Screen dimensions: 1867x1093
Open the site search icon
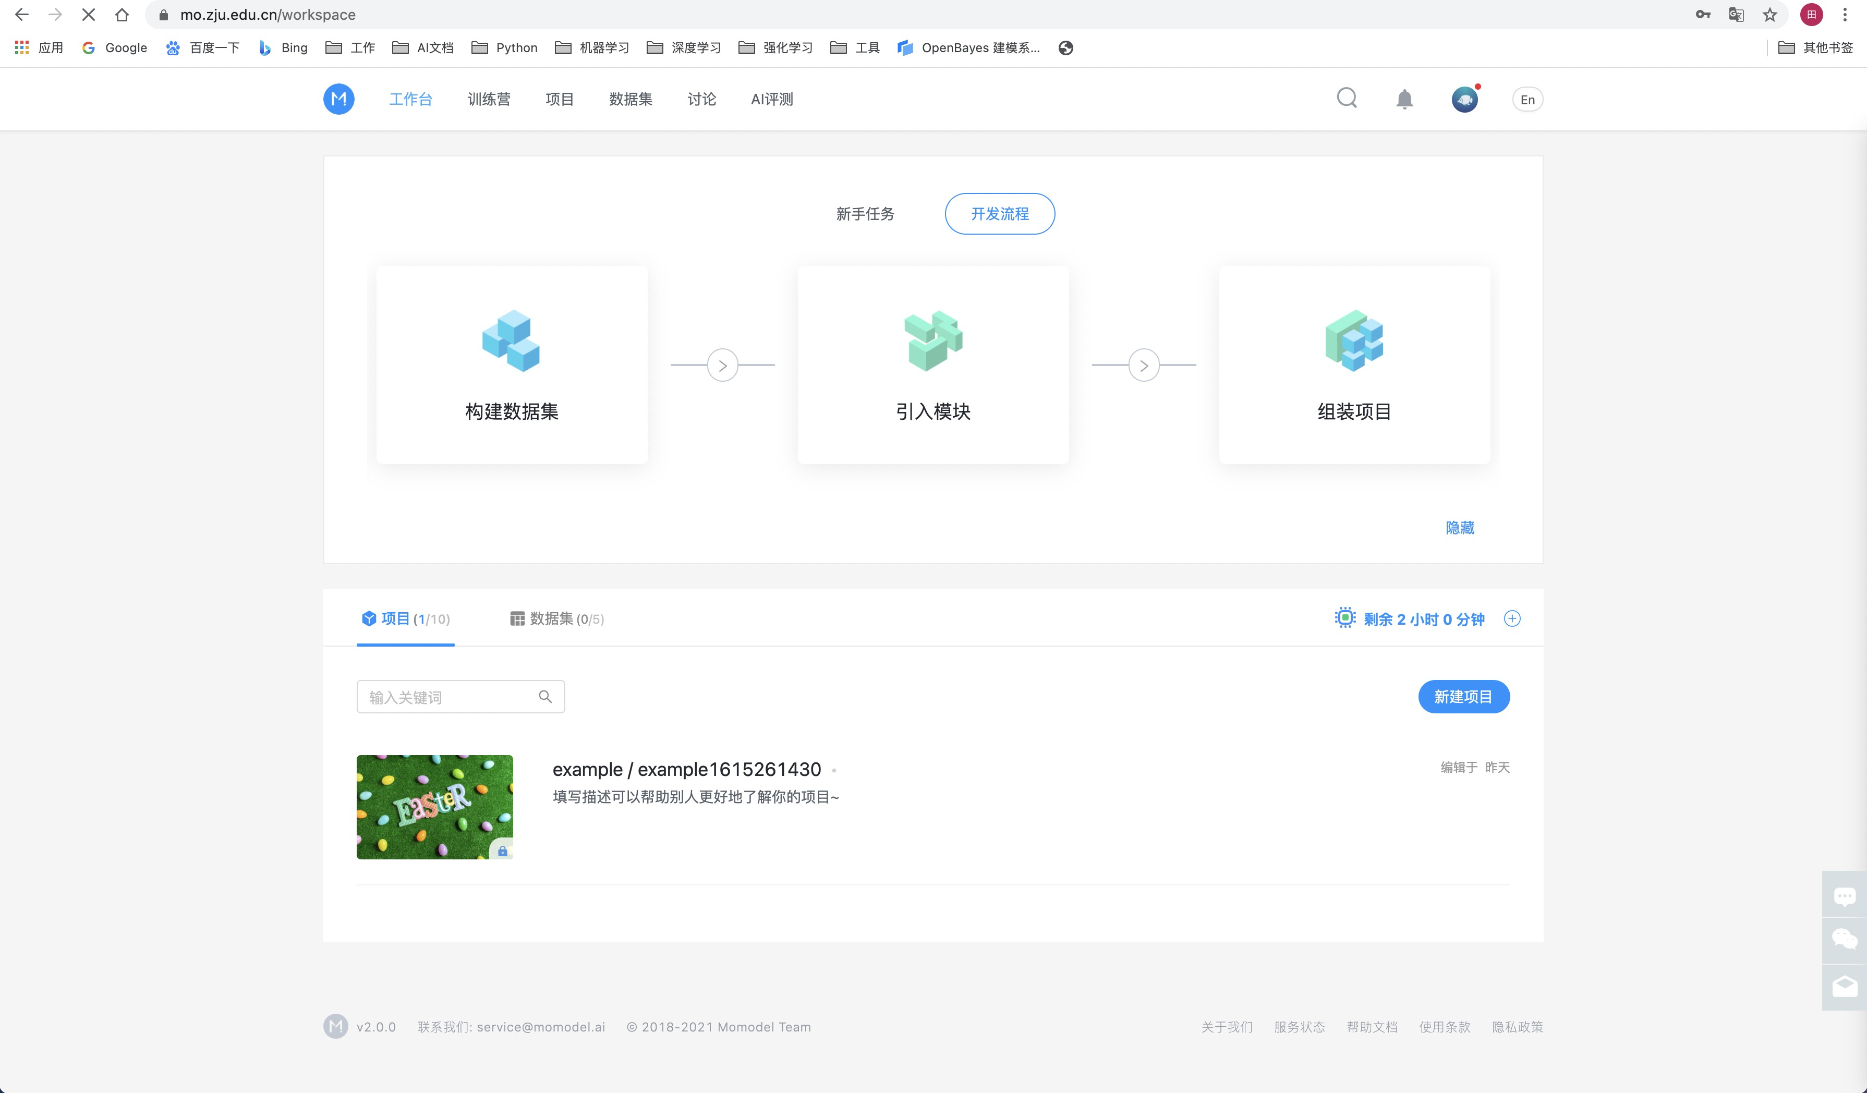(x=1347, y=98)
